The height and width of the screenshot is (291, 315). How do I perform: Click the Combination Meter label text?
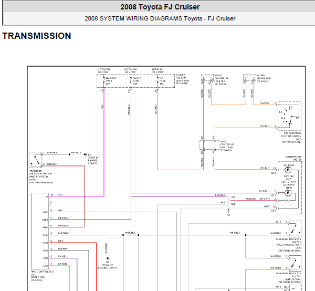coord(293,158)
